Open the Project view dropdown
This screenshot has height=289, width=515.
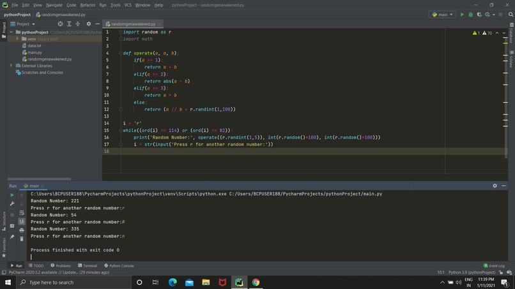click(23, 24)
